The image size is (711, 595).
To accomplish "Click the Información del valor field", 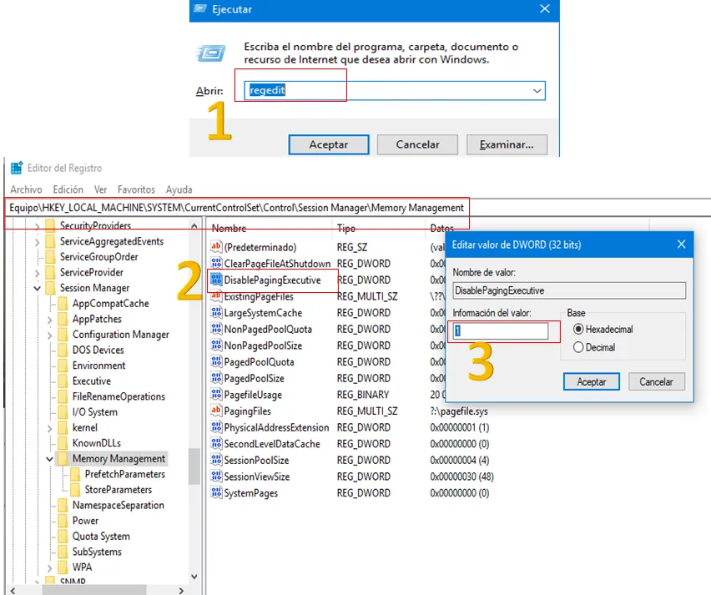I will tap(500, 330).
